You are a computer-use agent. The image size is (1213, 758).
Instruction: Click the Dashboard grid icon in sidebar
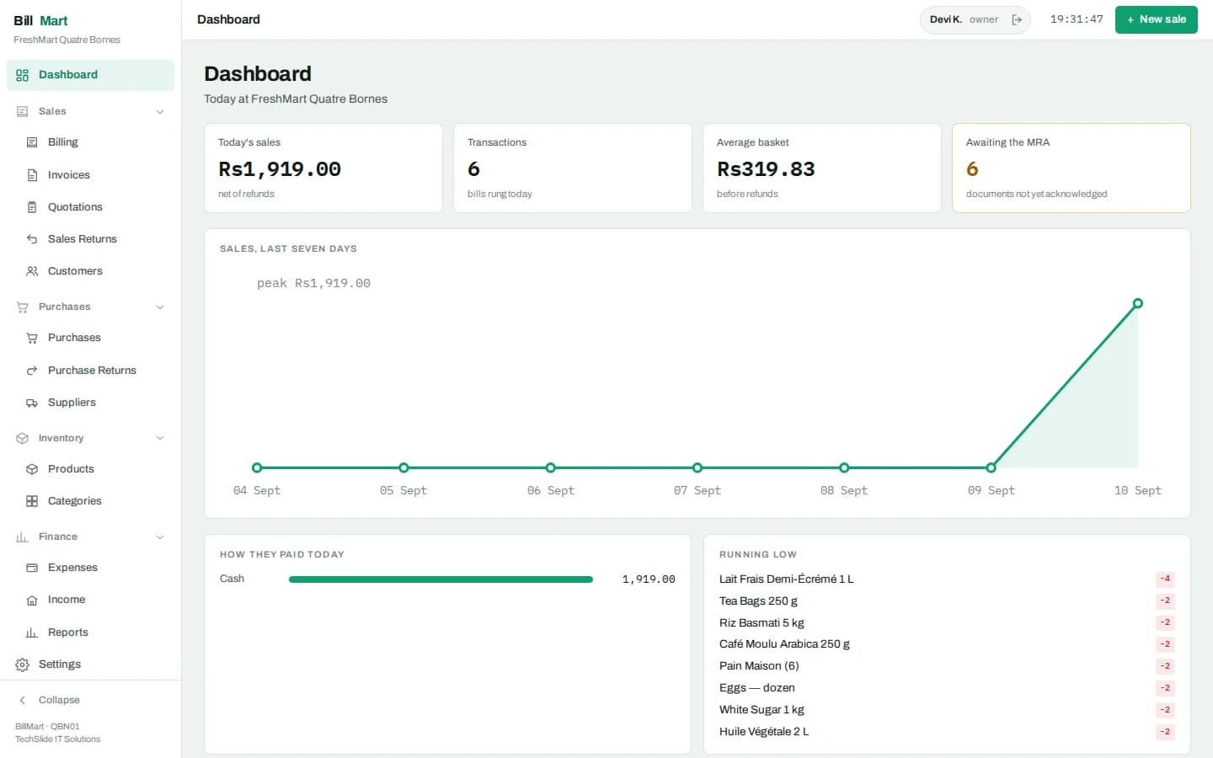click(23, 75)
